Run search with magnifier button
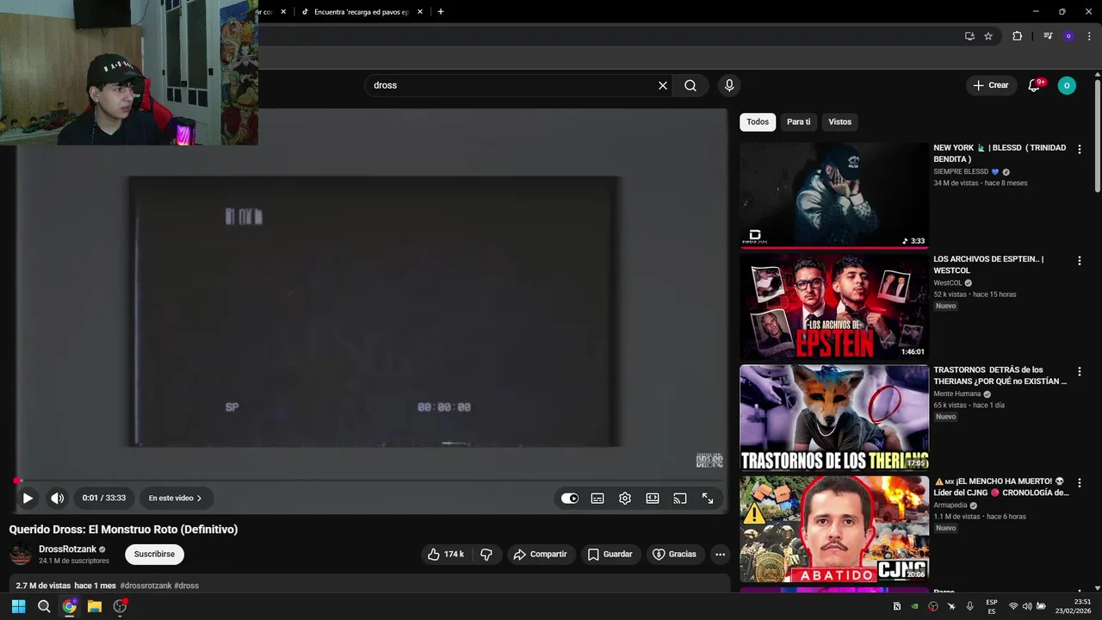 pos(690,85)
